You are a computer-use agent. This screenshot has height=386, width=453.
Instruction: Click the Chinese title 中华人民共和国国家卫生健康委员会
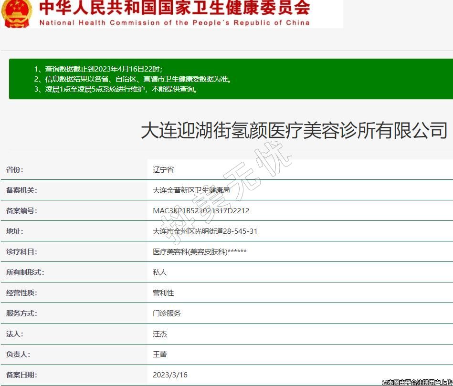pyautogui.click(x=174, y=8)
